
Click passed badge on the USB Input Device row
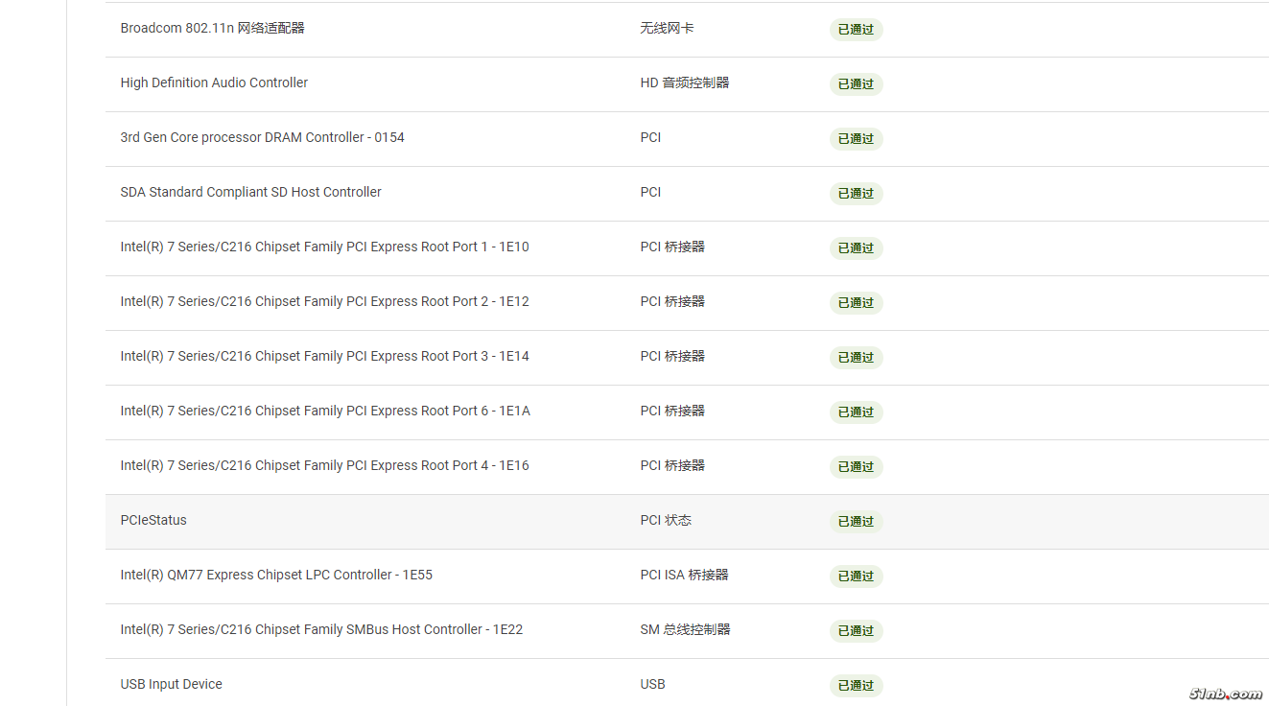click(856, 686)
